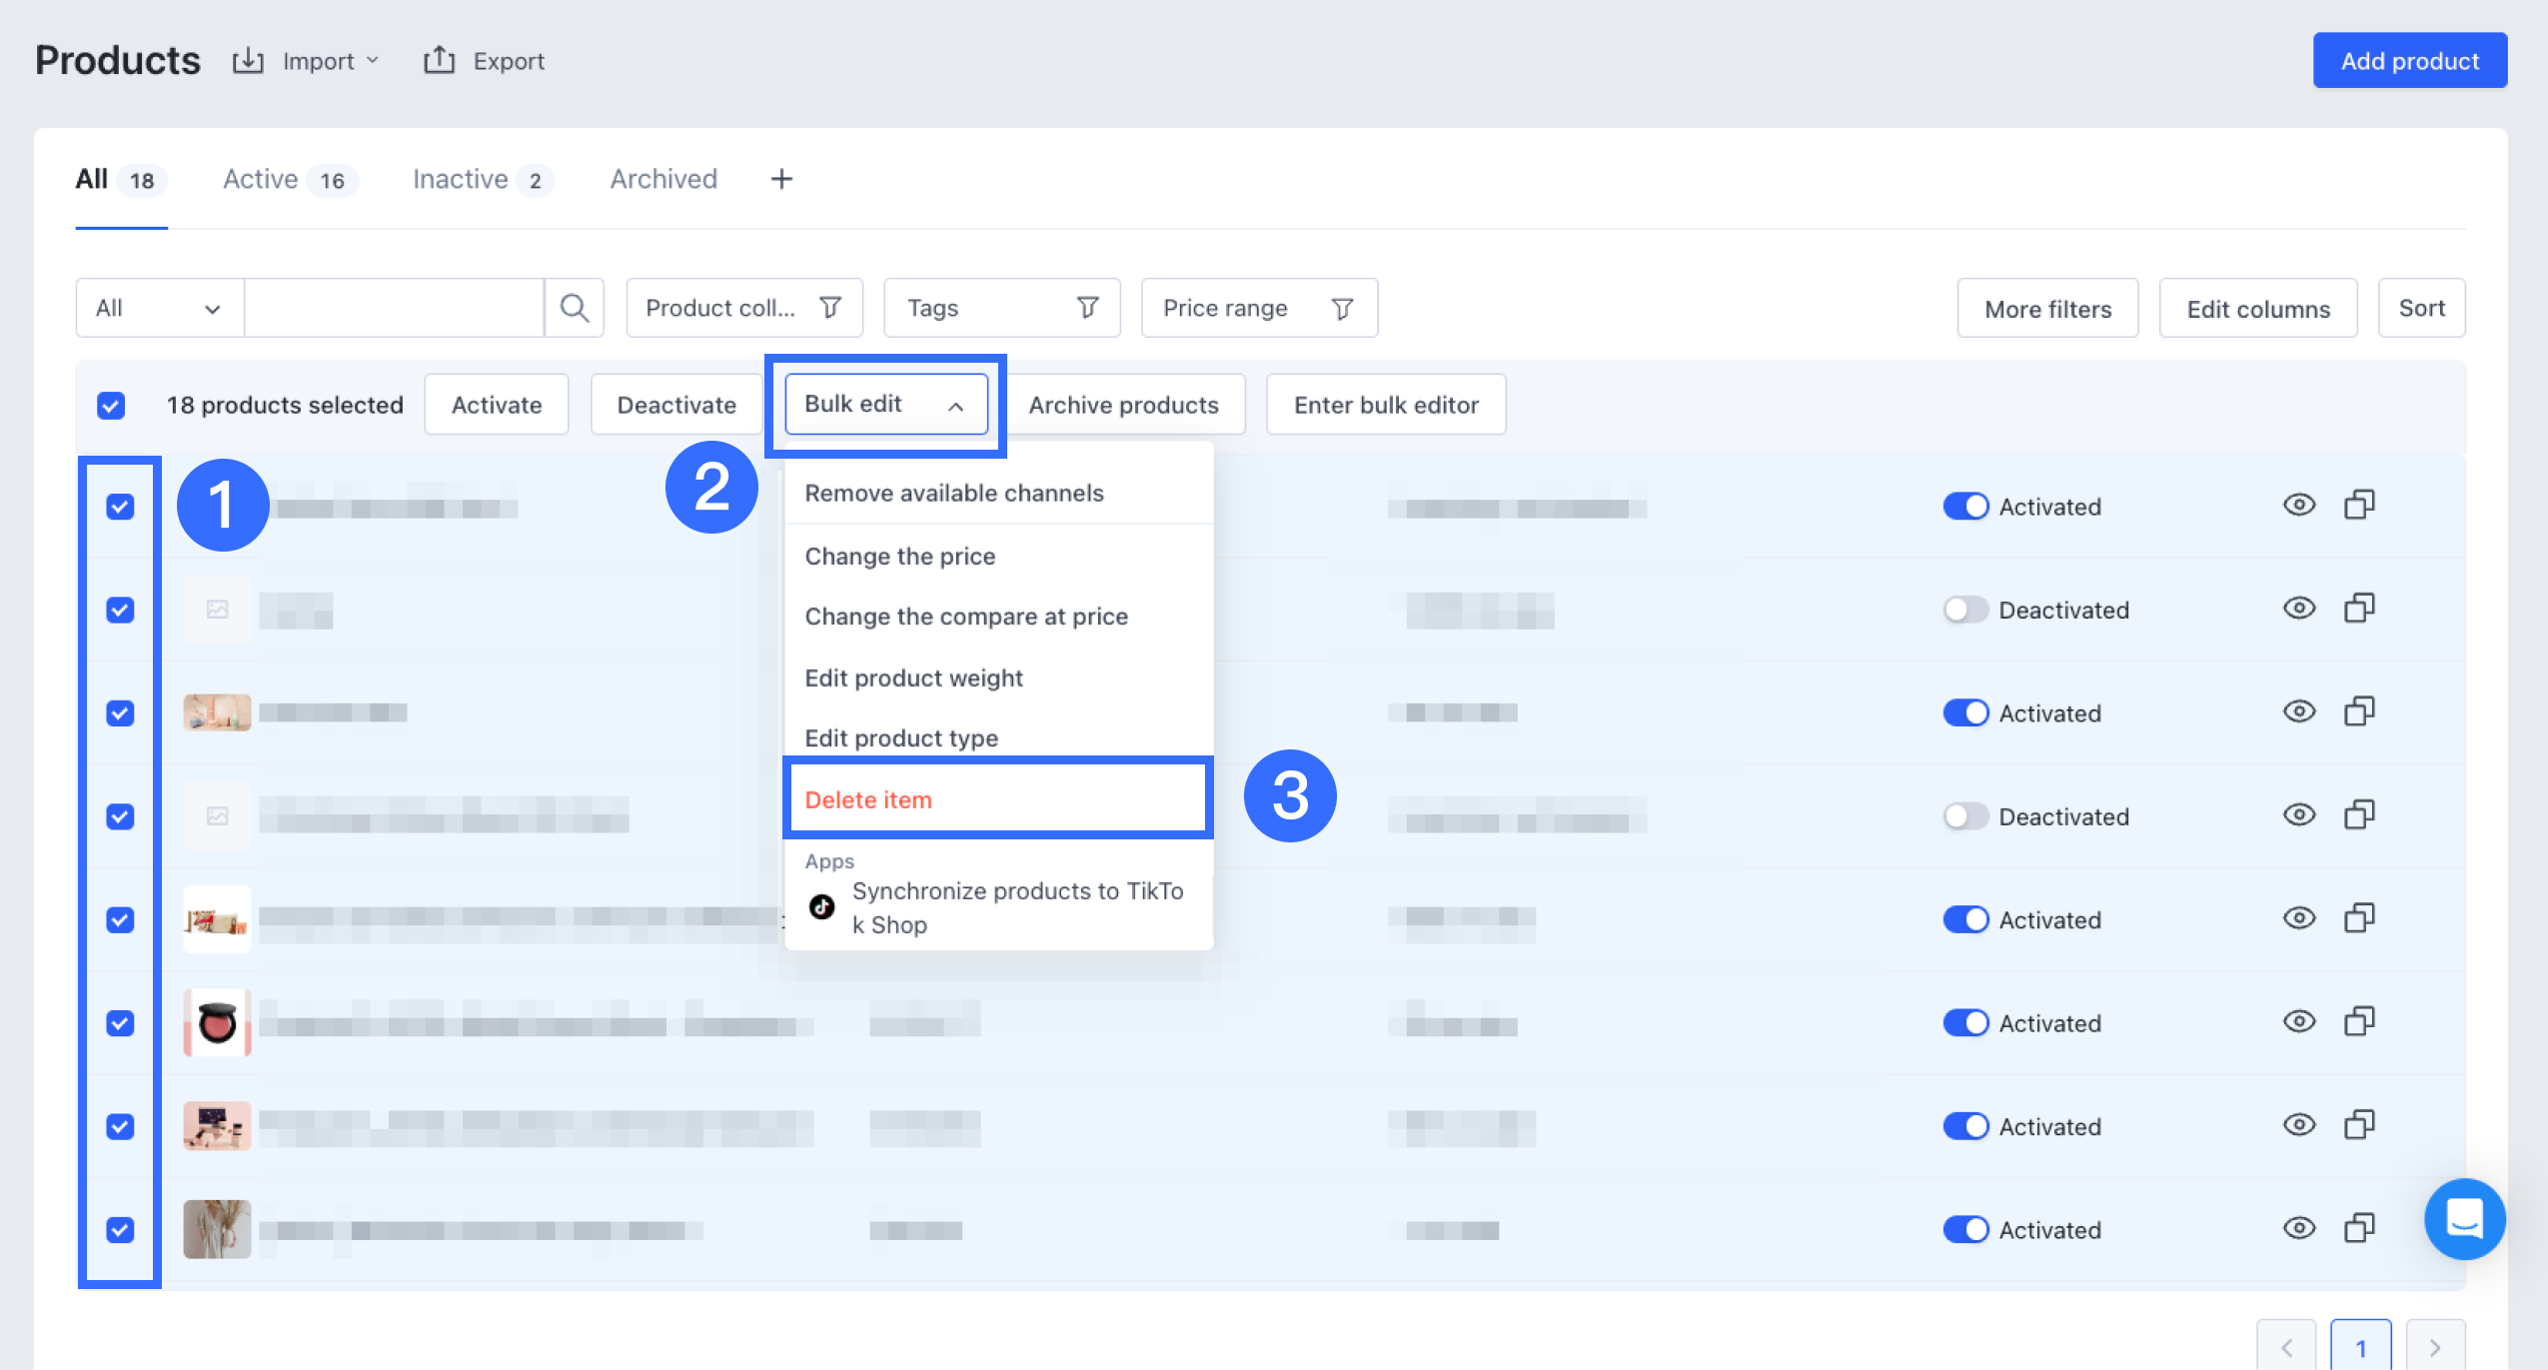Viewport: 2548px width, 1370px height.
Task: Click copy icon on last product row
Action: [2359, 1228]
